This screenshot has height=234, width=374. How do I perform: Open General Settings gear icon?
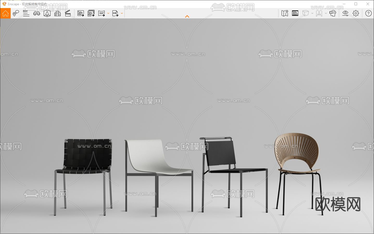coord(356,13)
